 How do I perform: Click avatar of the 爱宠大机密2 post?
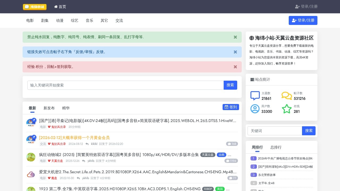(x=31, y=174)
